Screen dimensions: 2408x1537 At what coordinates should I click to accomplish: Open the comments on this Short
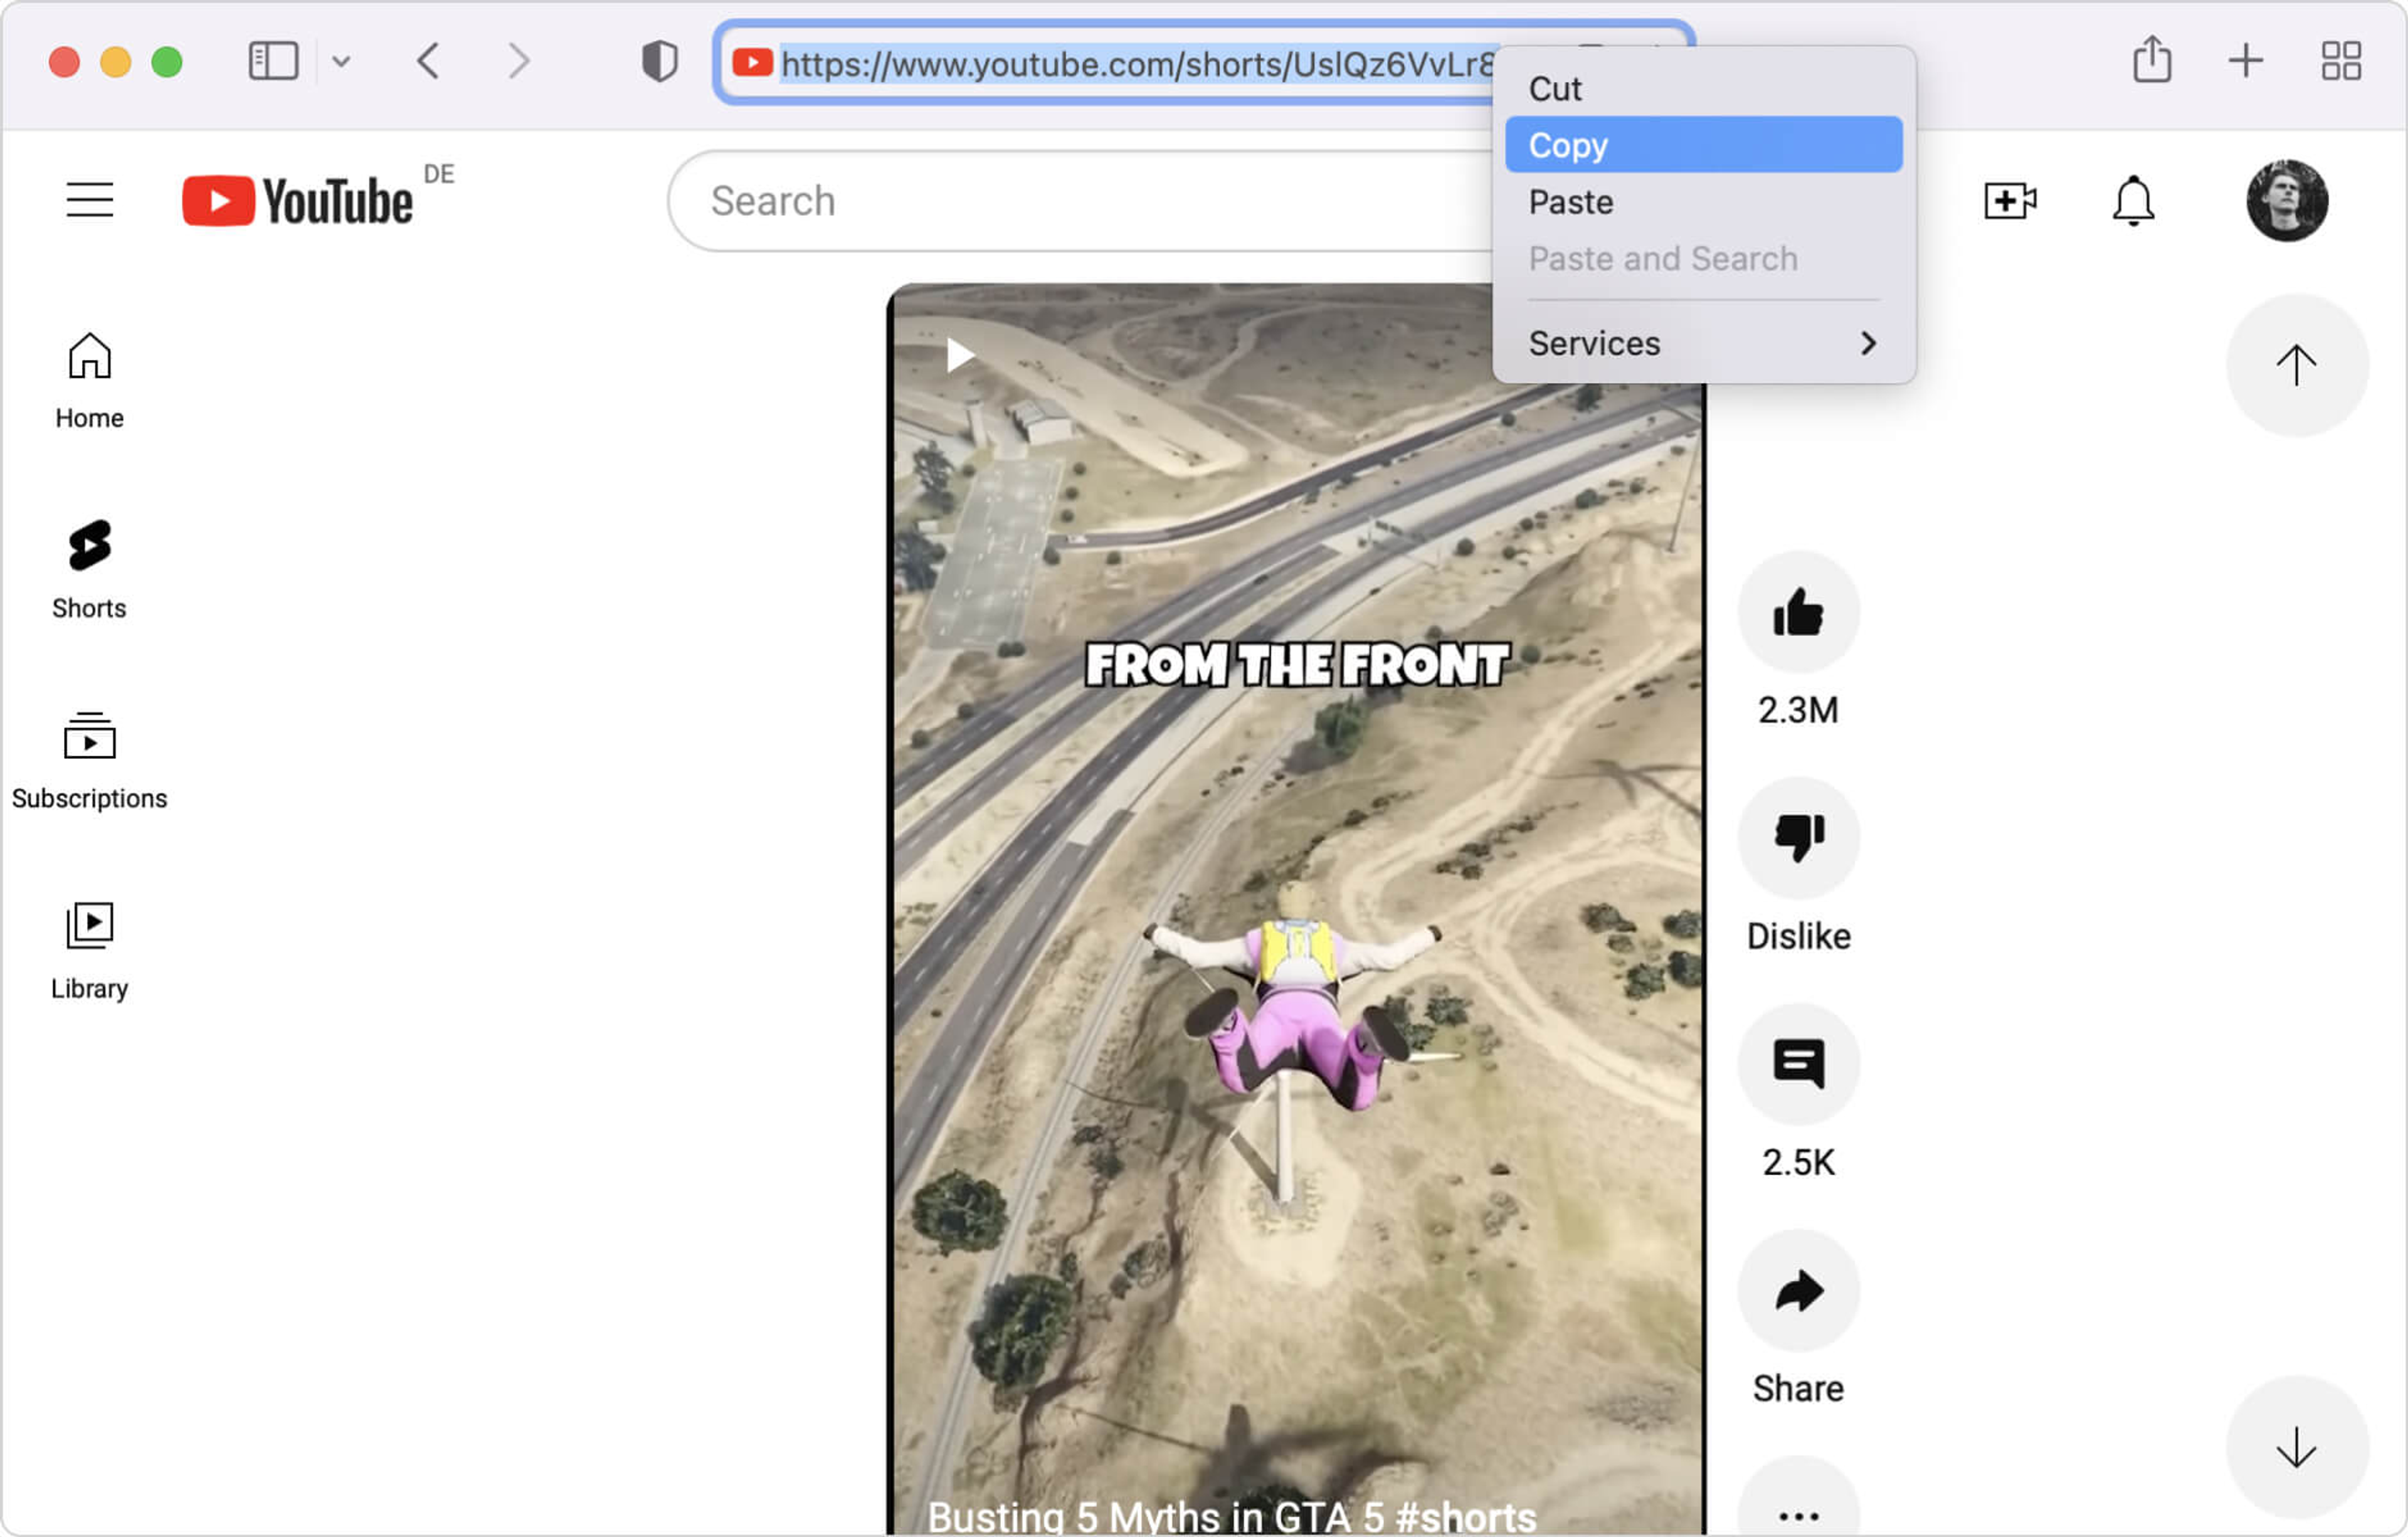tap(1797, 1064)
